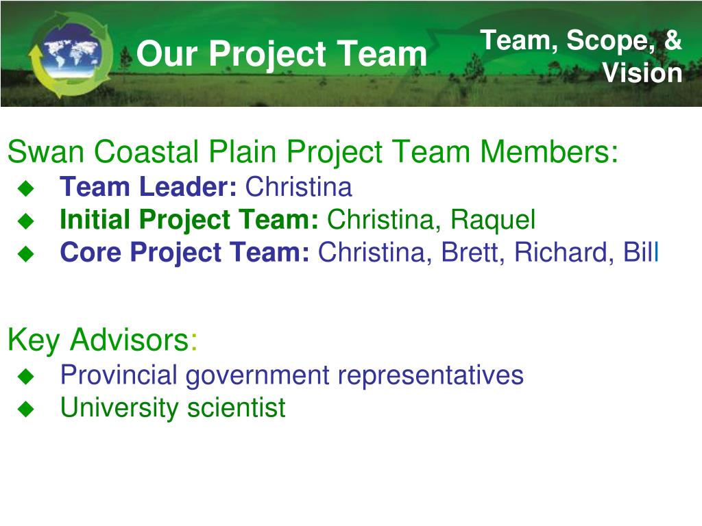Click the 'Team, Scope, & Vision' header text
The width and height of the screenshot is (702, 526).
pyautogui.click(x=581, y=56)
